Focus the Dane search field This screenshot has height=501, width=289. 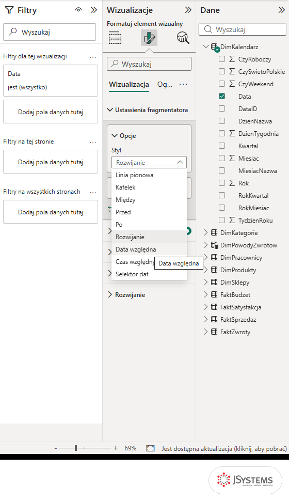pyautogui.click(x=243, y=29)
